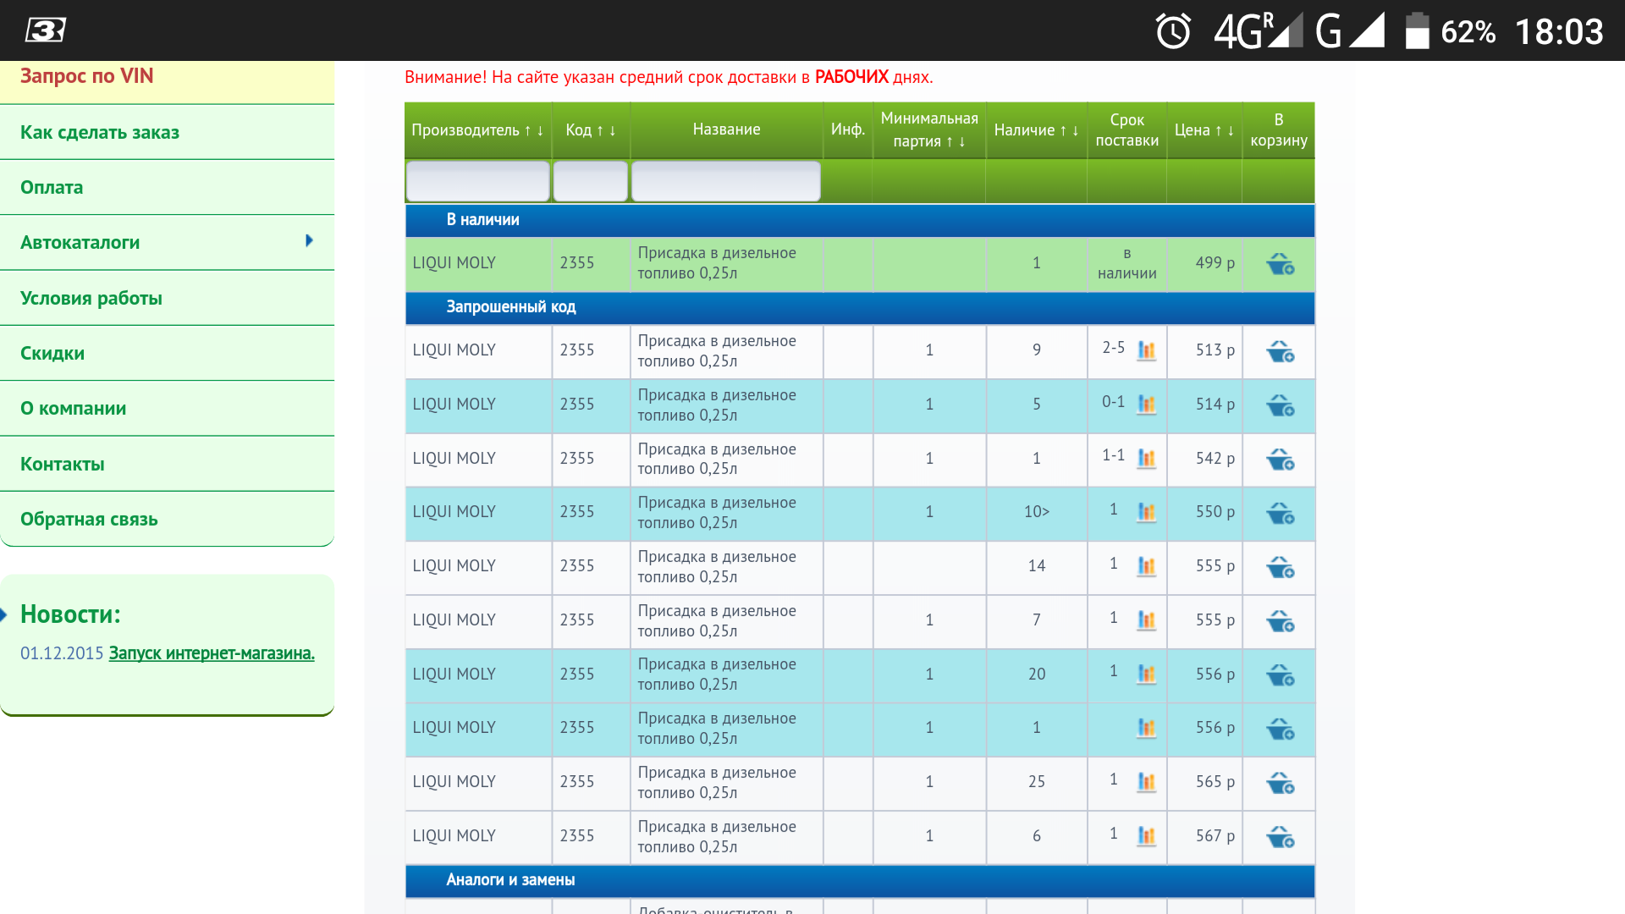Select the 513 р price cell

tap(1204, 350)
